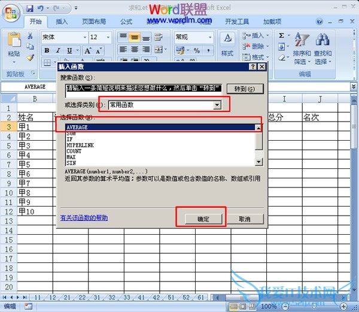Click zoom in plus button
This screenshot has height=312, width=359.
click(x=343, y=306)
